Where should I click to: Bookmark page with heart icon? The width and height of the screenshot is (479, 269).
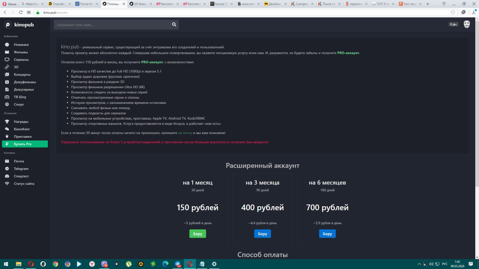(x=453, y=12)
